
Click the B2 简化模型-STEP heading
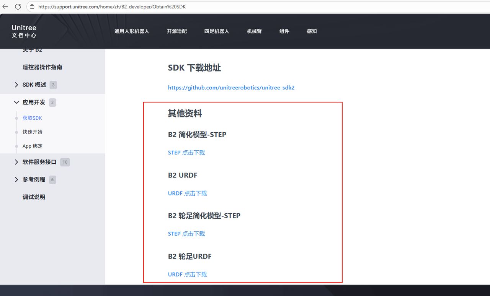point(197,135)
